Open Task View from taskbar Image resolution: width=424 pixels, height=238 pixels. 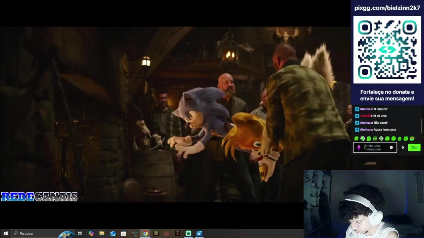80,233
